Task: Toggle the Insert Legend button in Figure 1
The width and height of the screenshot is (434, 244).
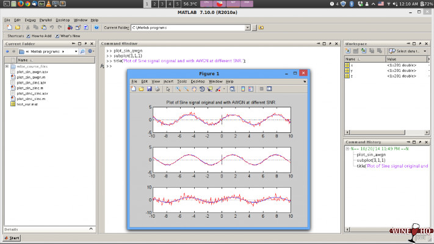Action: [250, 89]
